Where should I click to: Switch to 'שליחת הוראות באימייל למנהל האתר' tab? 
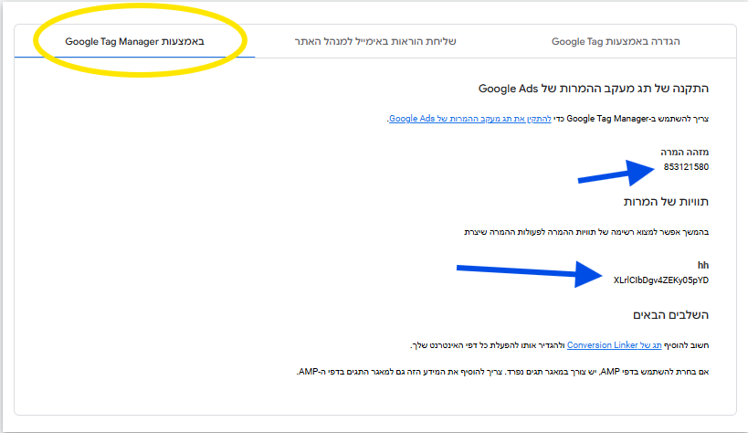click(x=375, y=41)
